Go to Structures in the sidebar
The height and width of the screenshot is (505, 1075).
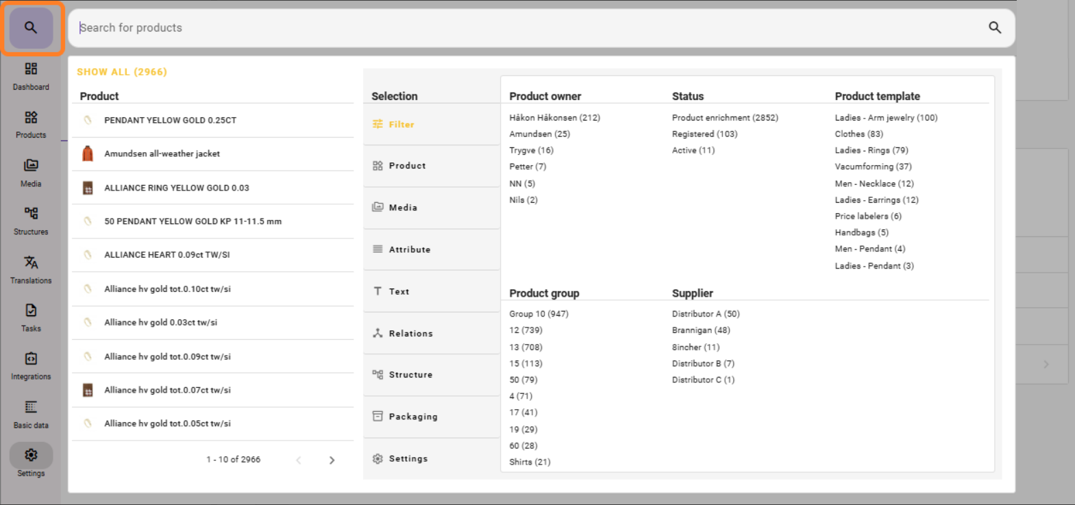pos(31,221)
